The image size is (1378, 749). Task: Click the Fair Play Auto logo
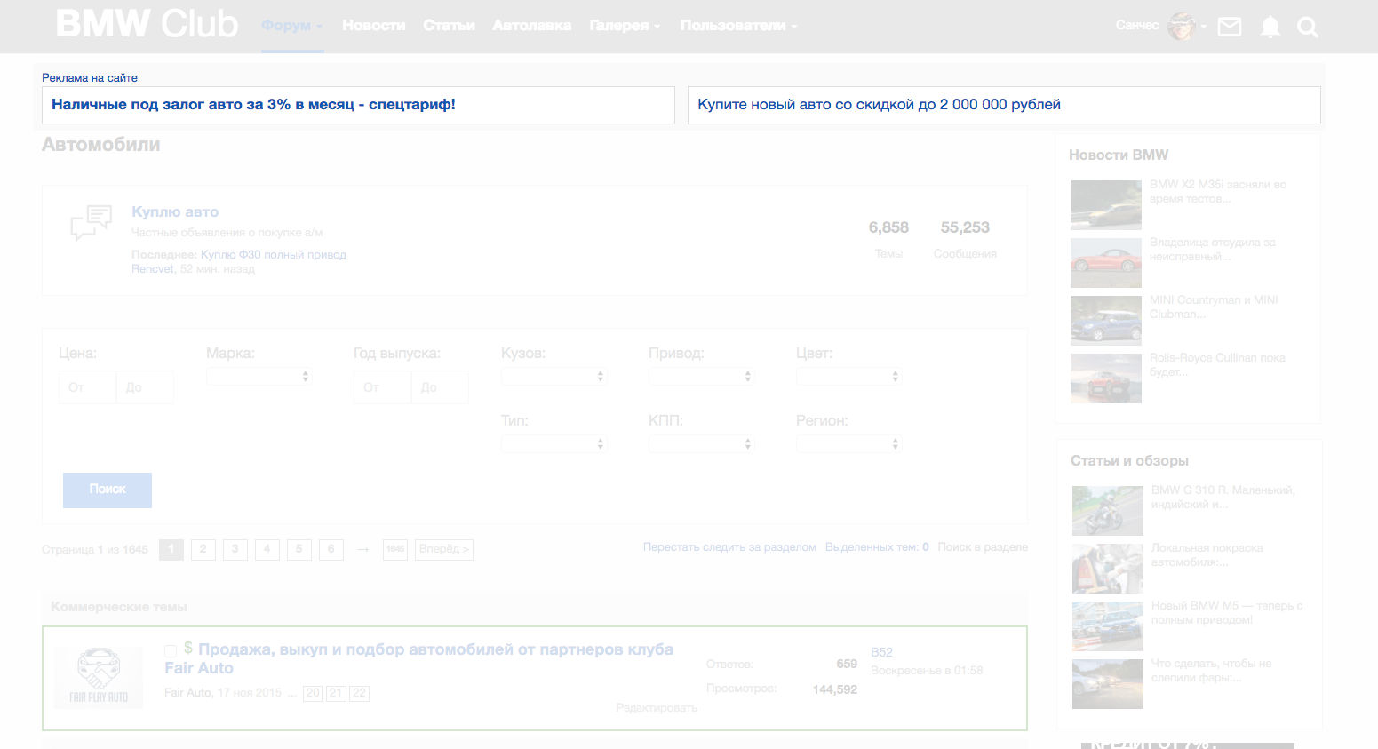pos(99,676)
